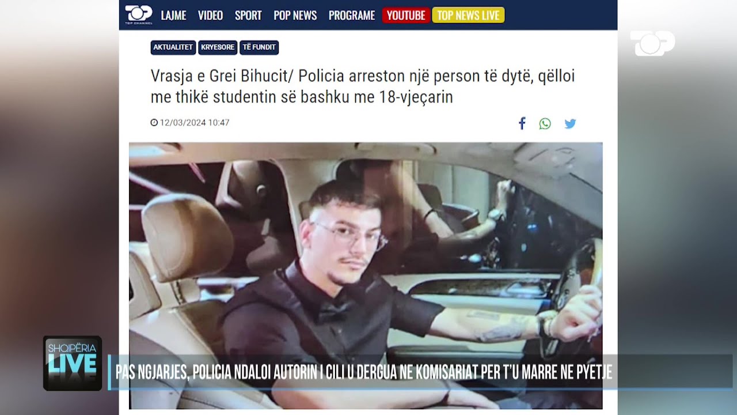This screenshot has width=737, height=415.
Task: Open the LAJME menu
Action: point(173,16)
